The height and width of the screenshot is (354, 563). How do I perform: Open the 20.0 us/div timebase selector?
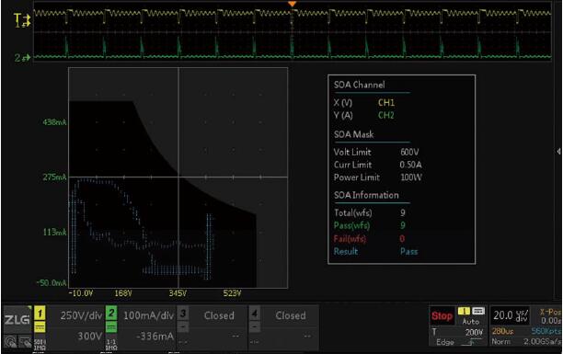coord(510,315)
